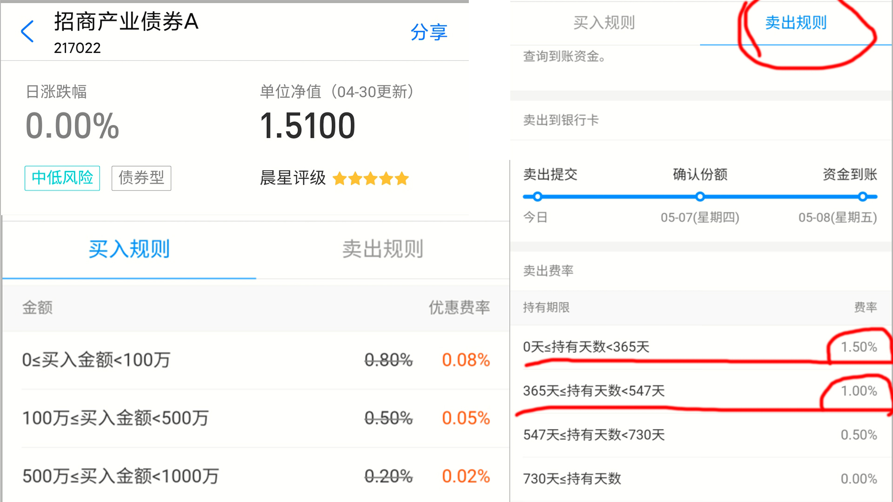Select row 0≤买入金额<100万
The image size is (893, 502).
pyautogui.click(x=256, y=360)
